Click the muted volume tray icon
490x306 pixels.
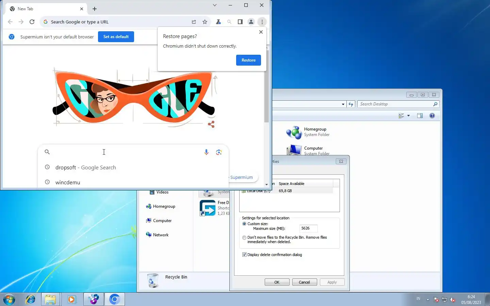453,300
